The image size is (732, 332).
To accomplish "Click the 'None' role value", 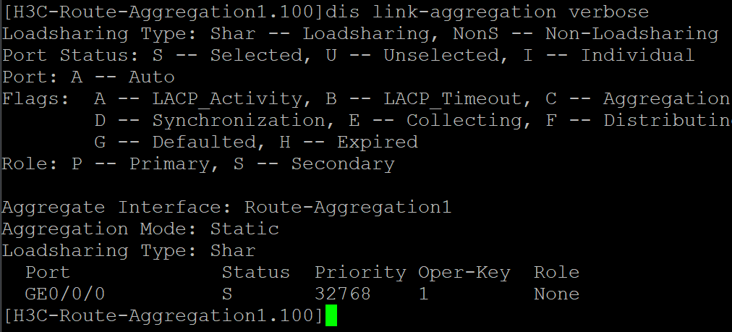I will (x=556, y=294).
